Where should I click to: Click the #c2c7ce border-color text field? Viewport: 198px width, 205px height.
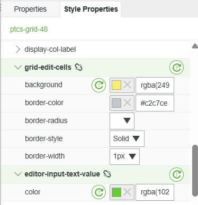(155, 103)
